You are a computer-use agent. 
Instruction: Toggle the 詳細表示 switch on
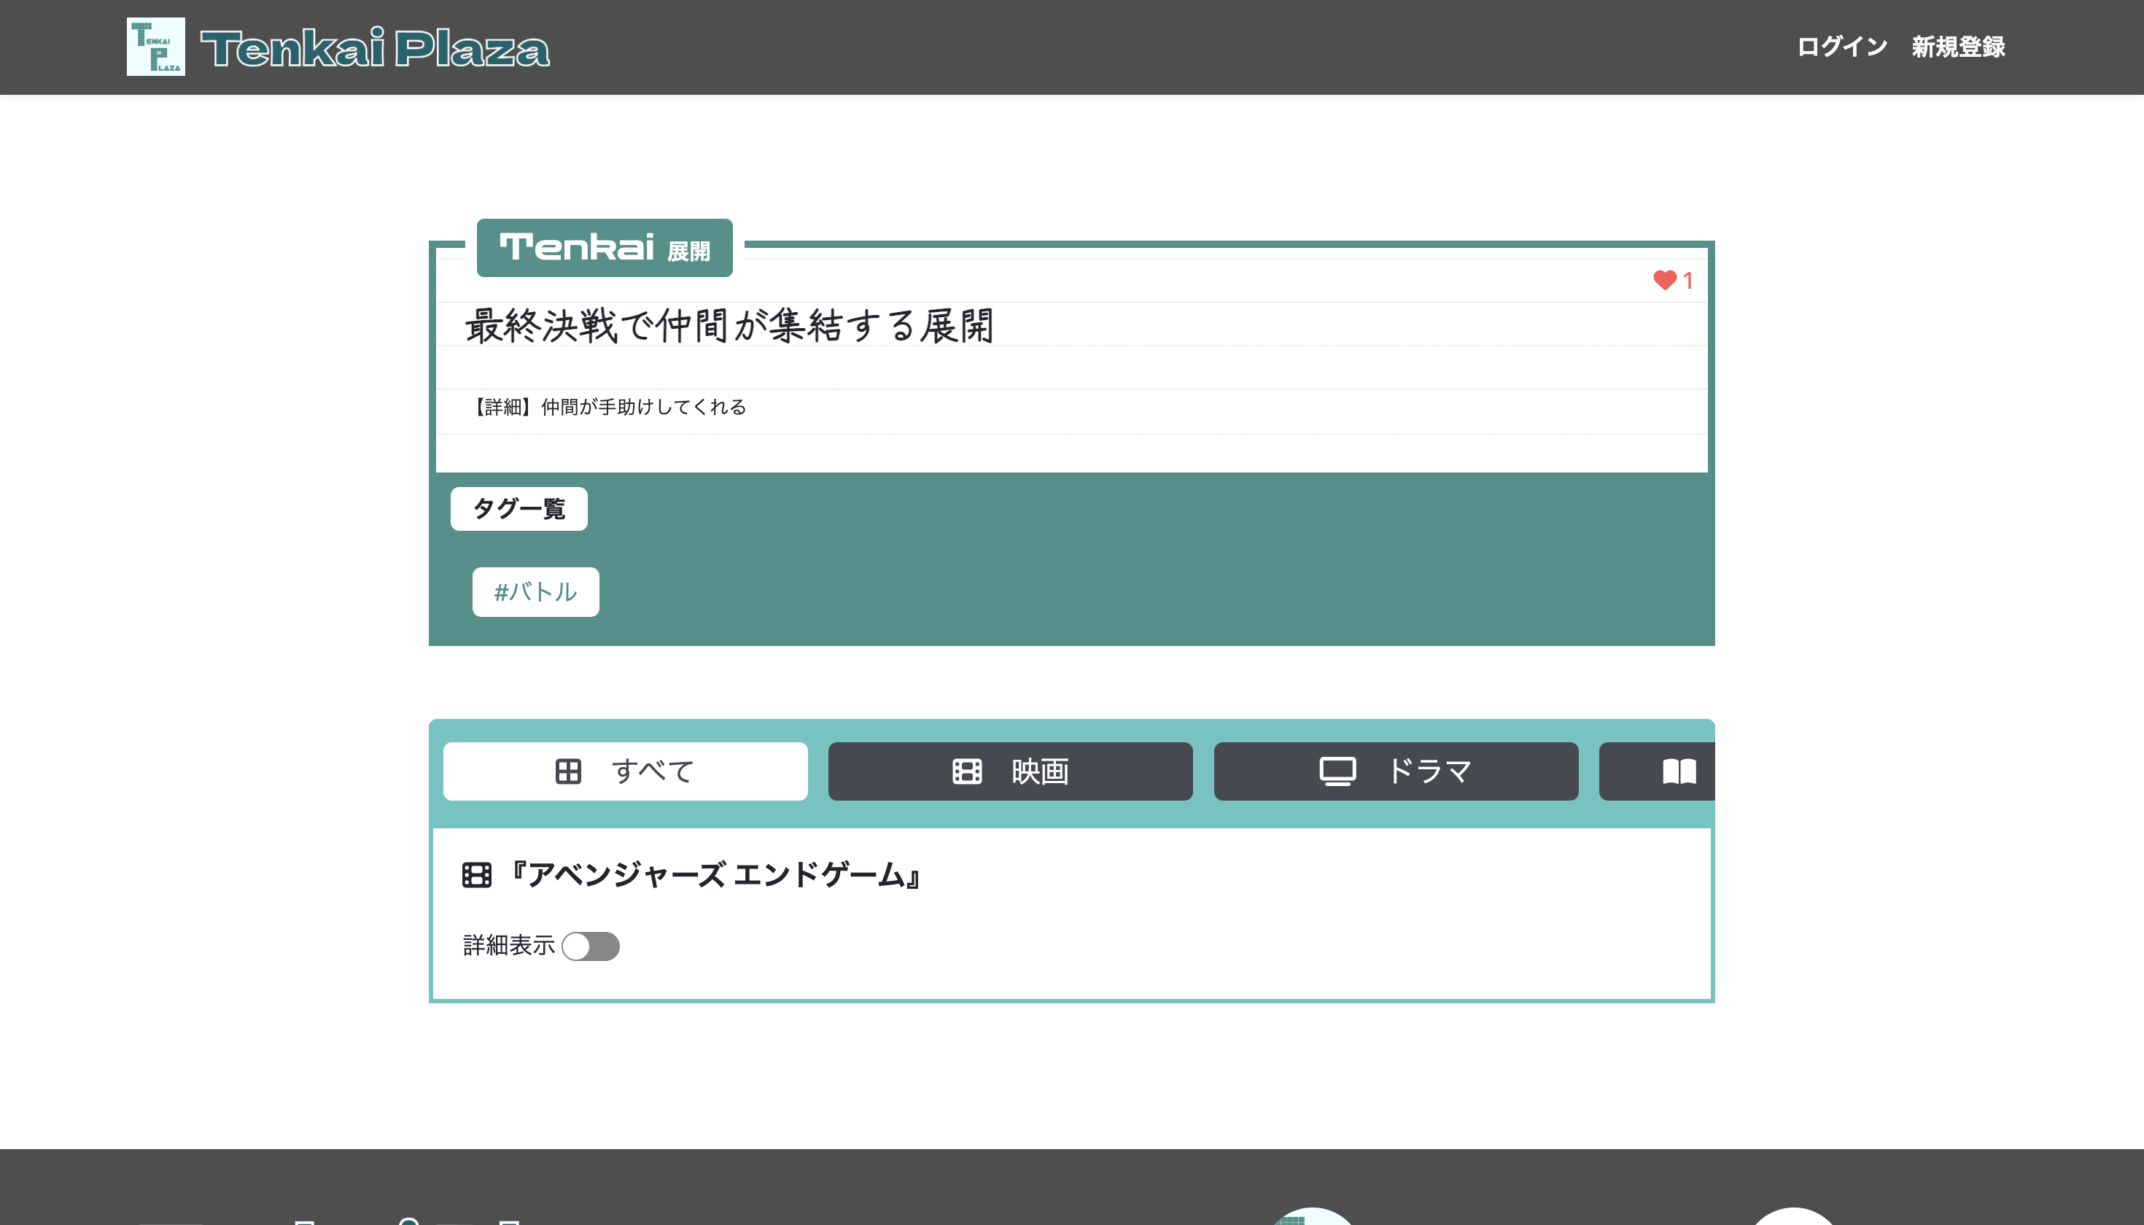(591, 946)
